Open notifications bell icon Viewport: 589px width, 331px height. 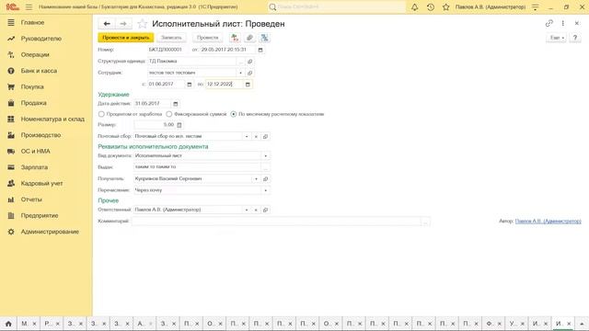coord(415,7)
